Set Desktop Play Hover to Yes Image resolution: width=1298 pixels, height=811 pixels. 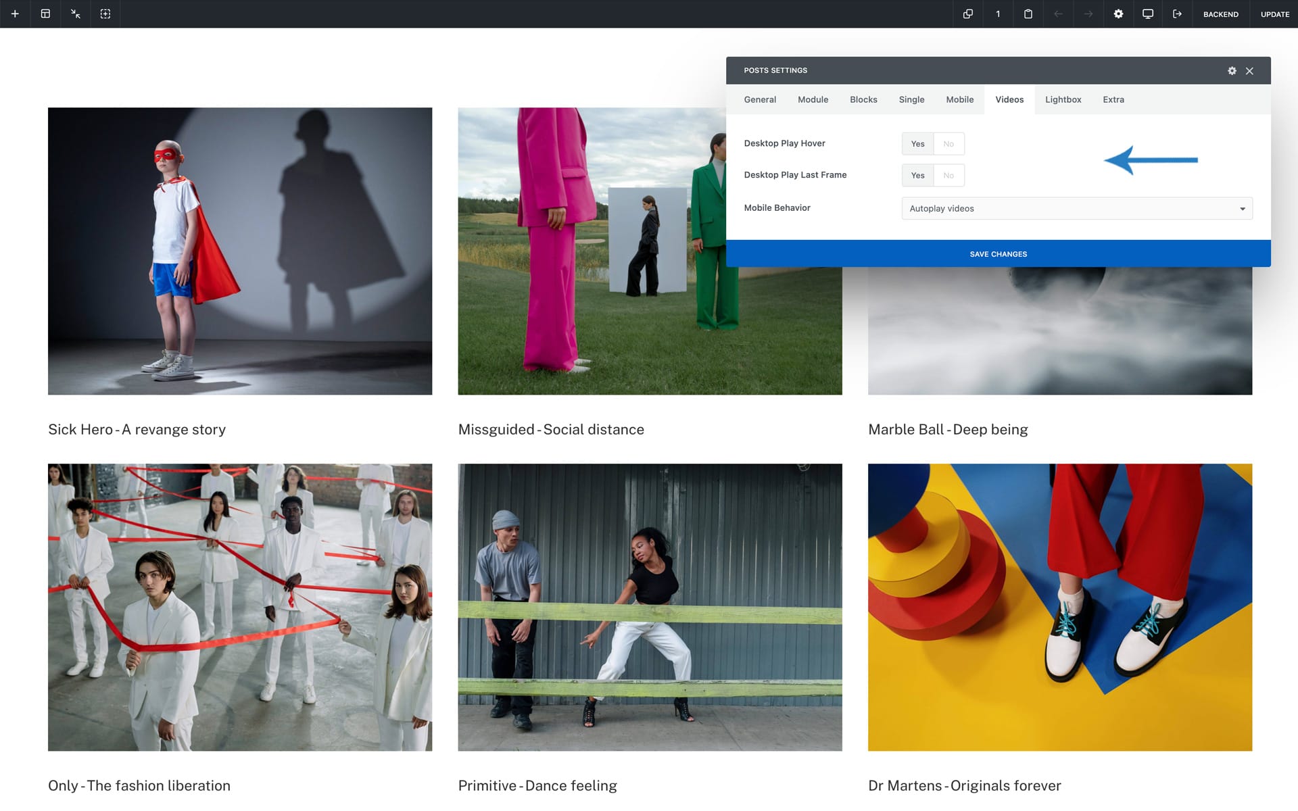pyautogui.click(x=917, y=144)
